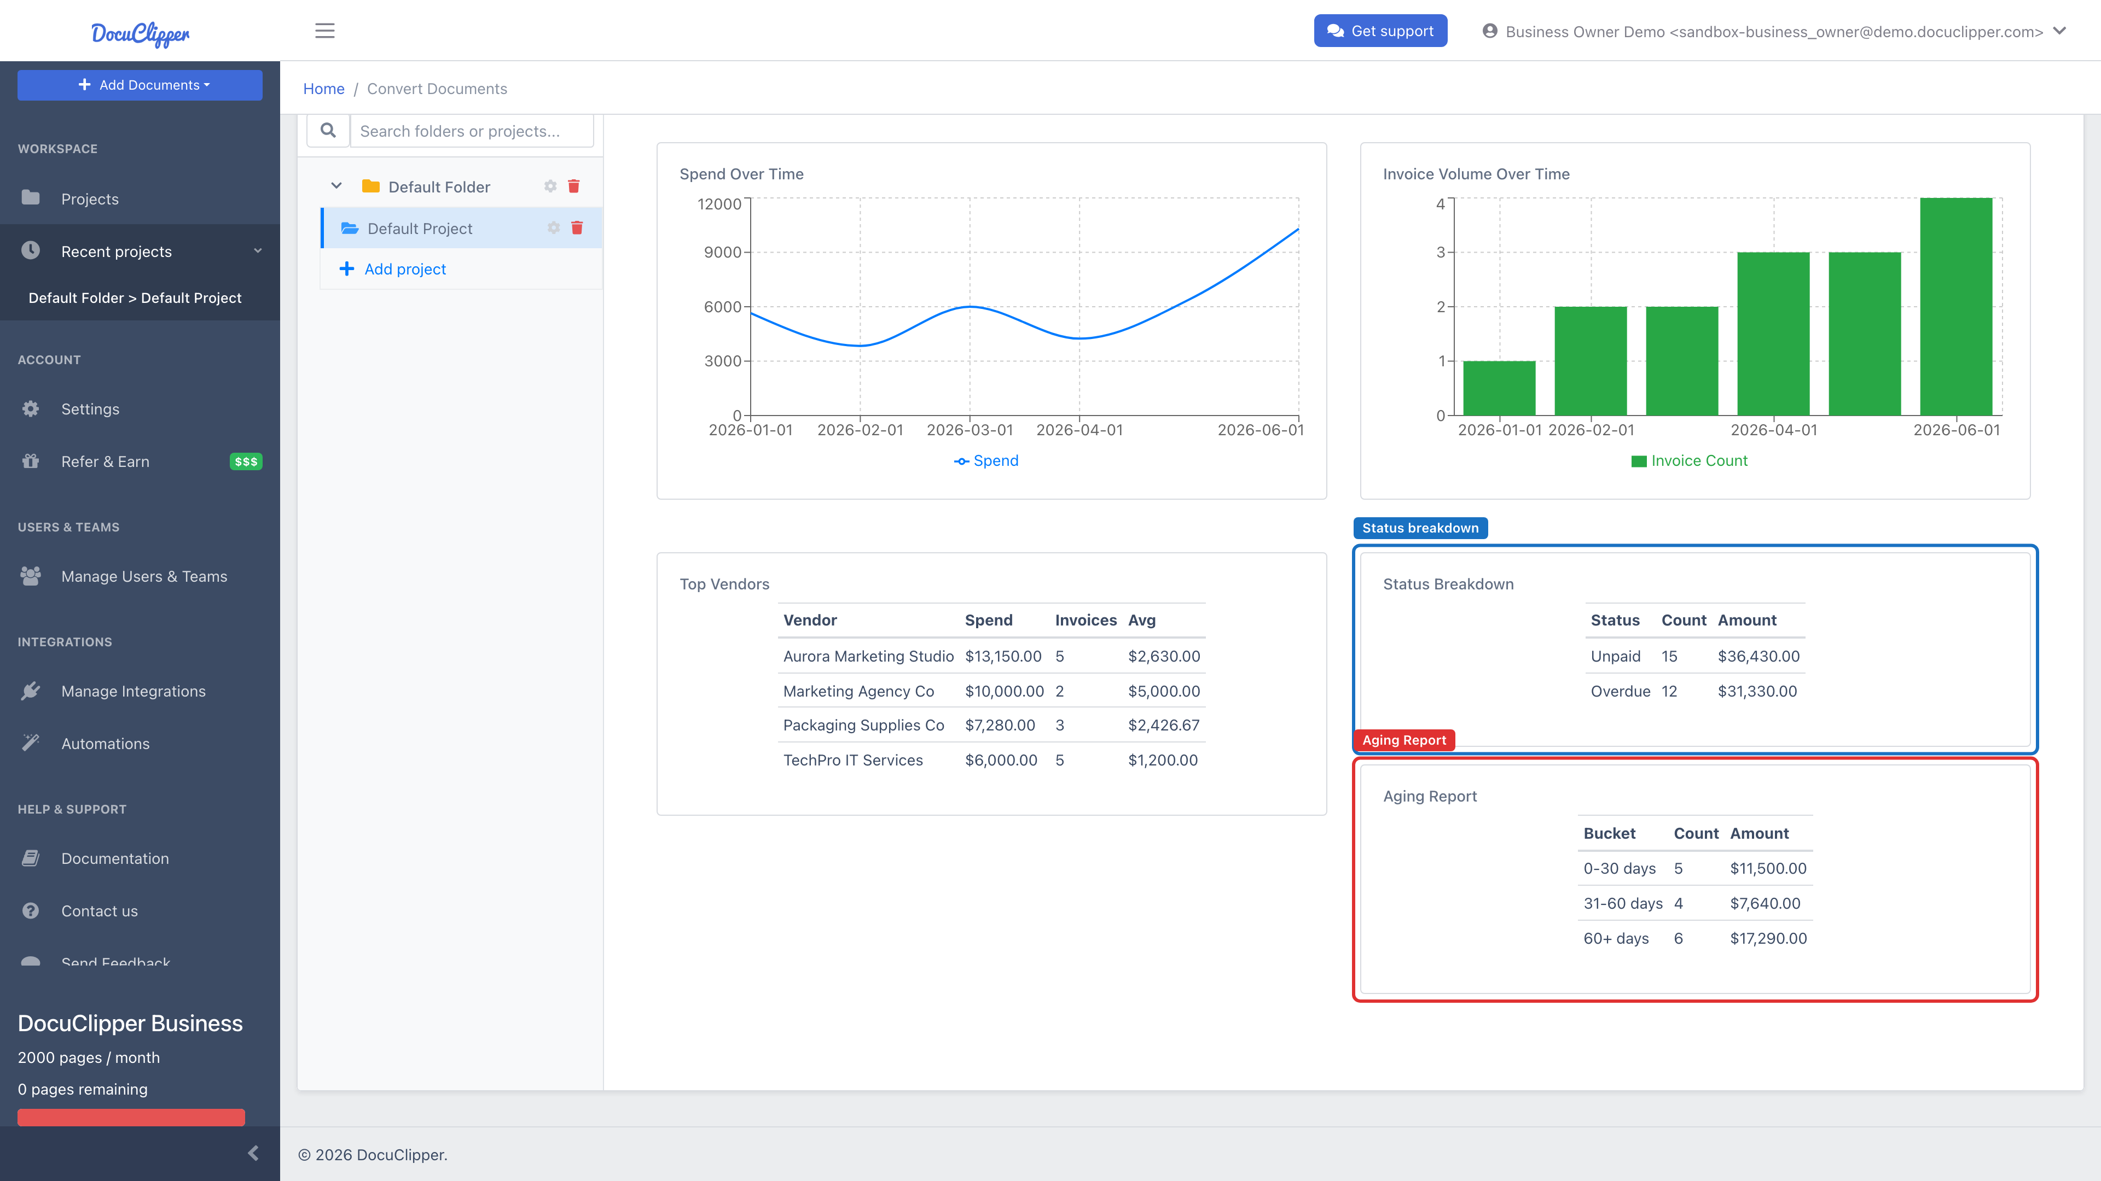Viewport: 2101px width, 1181px height.
Task: Click the hamburger menu icon
Action: click(324, 31)
